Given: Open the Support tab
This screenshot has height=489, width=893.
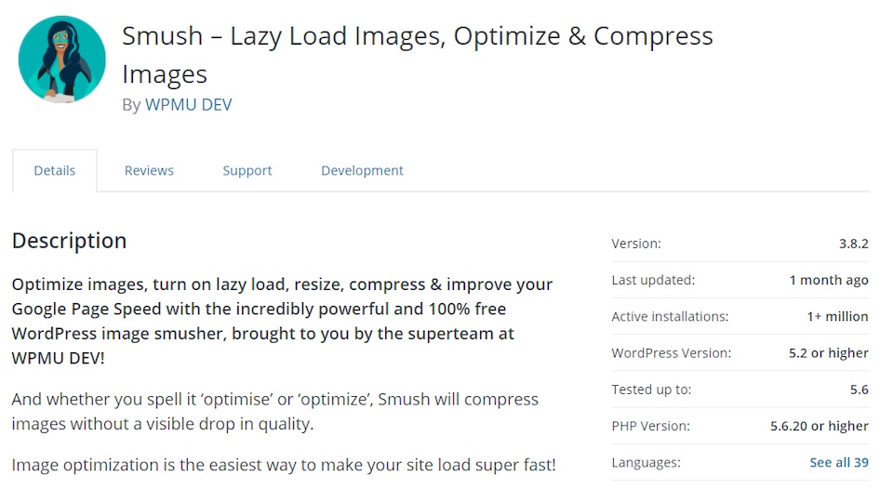Looking at the screenshot, I should click(247, 171).
